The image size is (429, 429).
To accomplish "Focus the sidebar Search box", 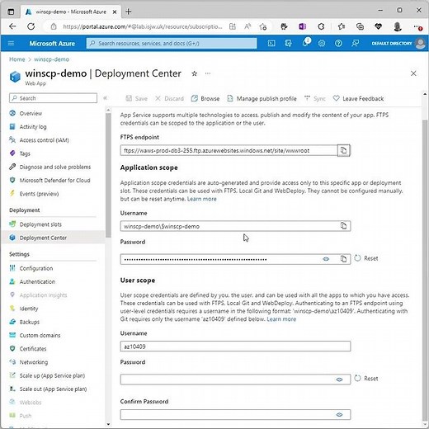I will 53,98.
